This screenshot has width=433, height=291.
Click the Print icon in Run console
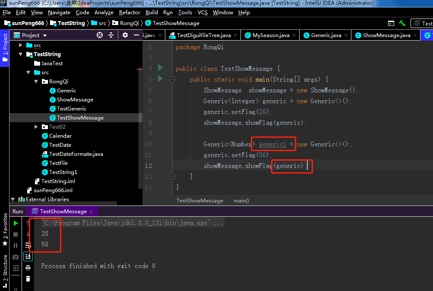(28, 268)
